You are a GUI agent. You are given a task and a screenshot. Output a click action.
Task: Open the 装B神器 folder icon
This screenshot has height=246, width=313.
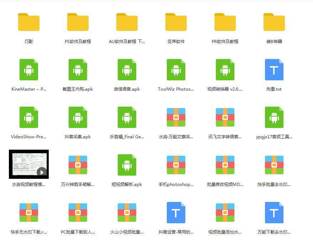coord(274,22)
